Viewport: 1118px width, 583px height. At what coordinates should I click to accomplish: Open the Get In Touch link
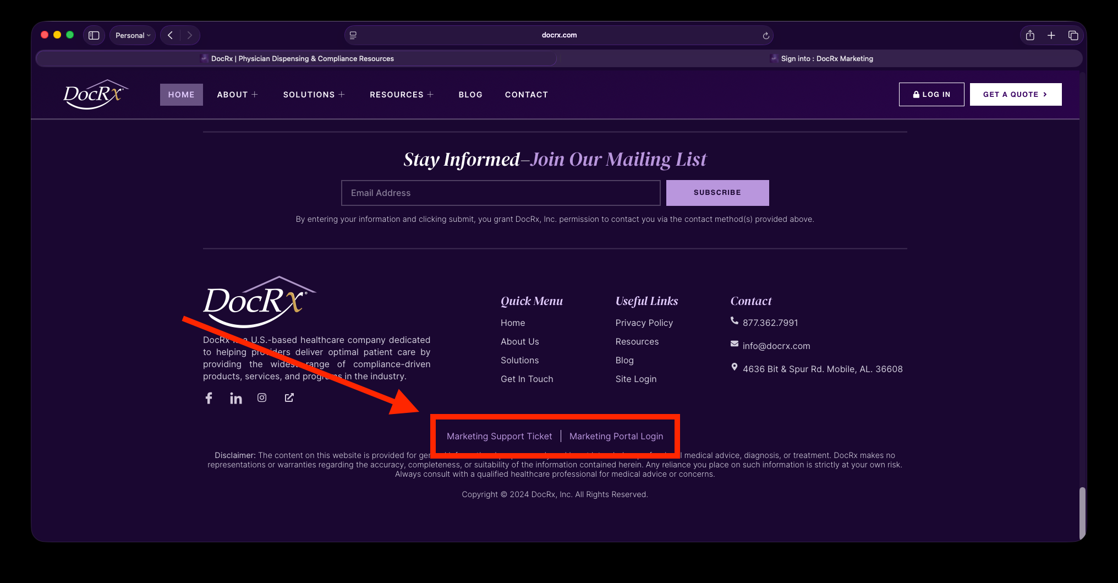click(527, 379)
